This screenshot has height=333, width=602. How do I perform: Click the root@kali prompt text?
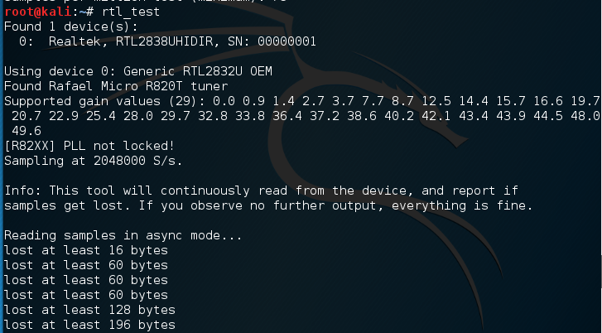coord(37,12)
